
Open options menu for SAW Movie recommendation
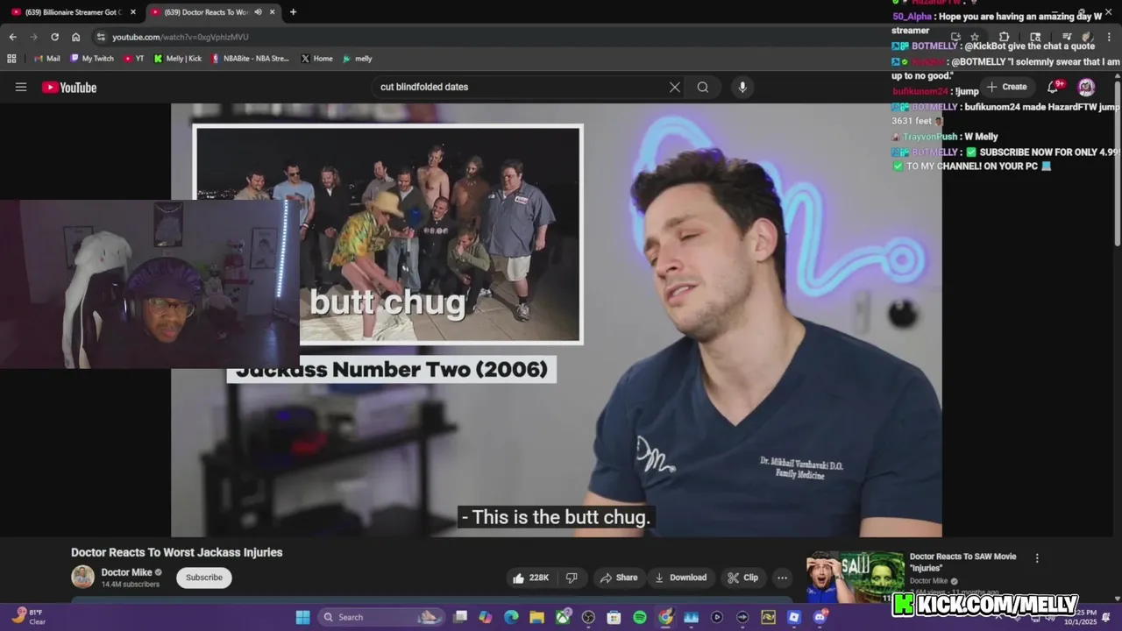click(1037, 558)
